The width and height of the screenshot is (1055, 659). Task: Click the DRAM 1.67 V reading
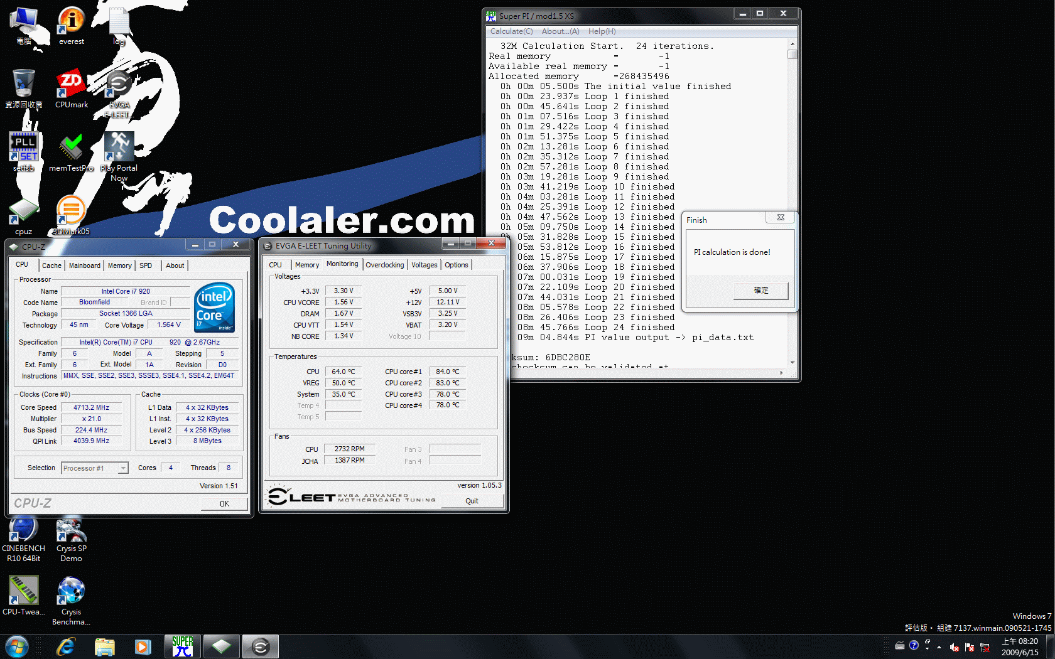344,313
